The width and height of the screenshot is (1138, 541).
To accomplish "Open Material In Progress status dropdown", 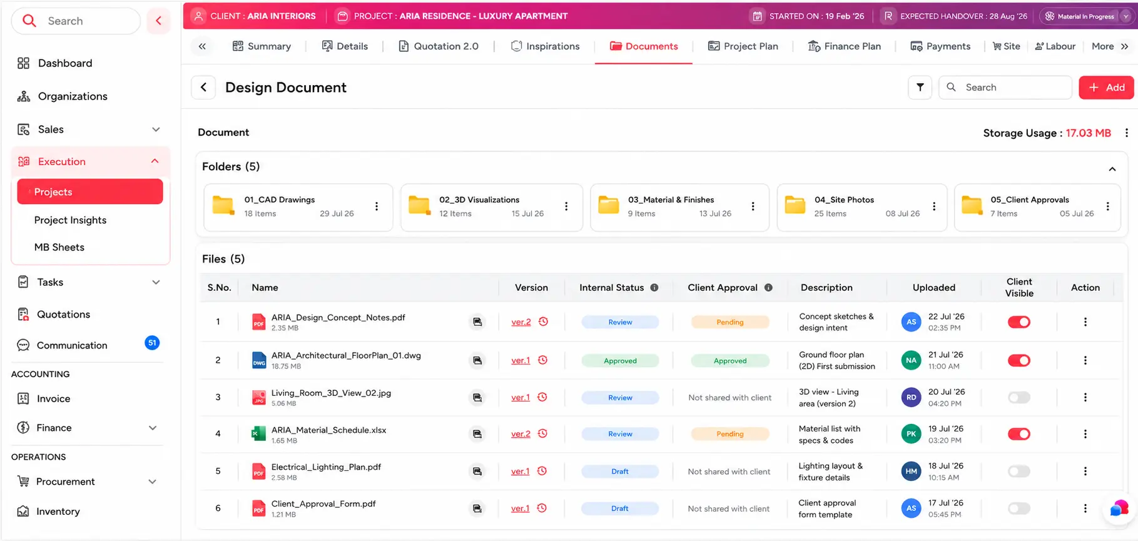I will 1087,16.
